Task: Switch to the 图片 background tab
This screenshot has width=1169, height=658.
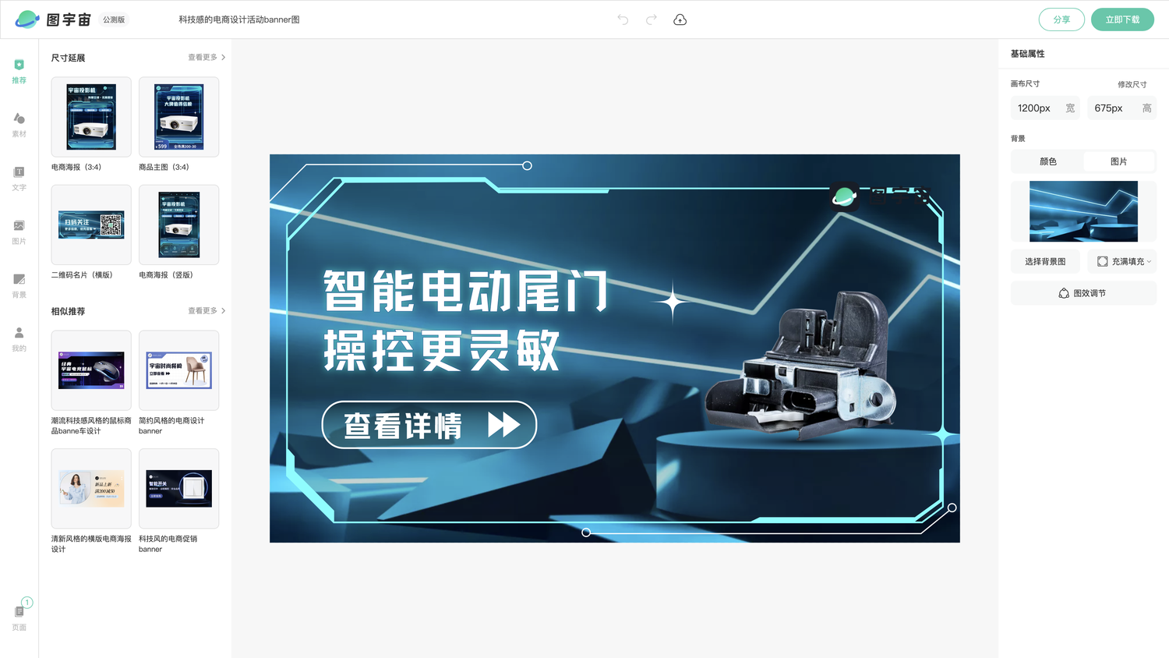Action: point(1119,161)
